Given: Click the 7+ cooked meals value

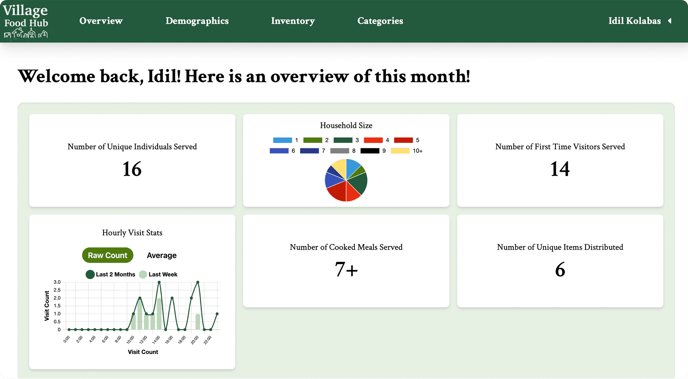Looking at the screenshot, I should (346, 270).
